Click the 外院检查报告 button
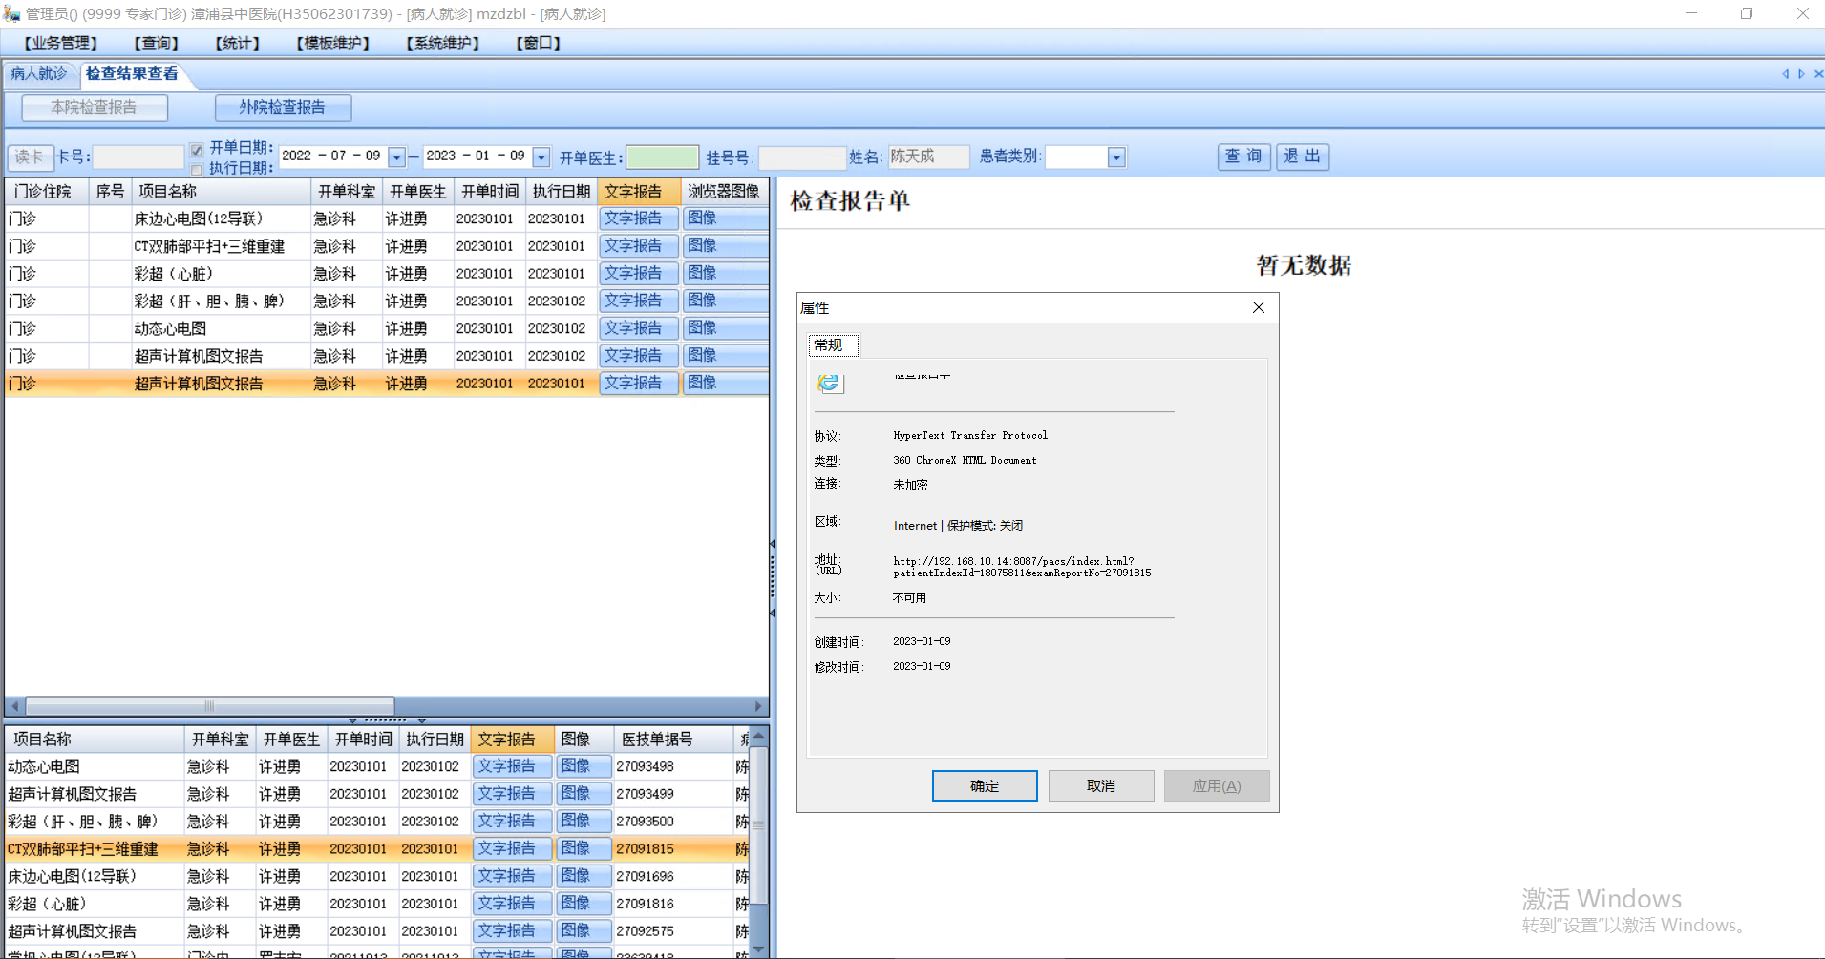Viewport: 1825px width, 959px height. 283,108
